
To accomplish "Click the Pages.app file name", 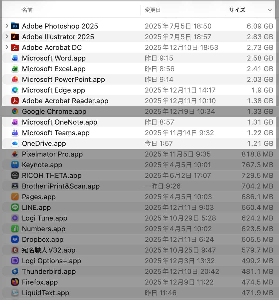I will [x=39, y=197].
